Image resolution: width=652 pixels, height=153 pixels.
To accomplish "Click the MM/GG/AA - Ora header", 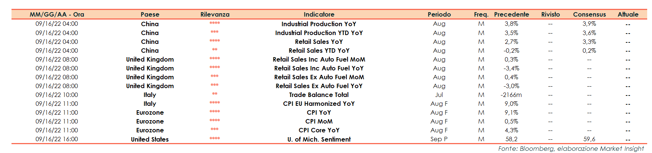I will coord(57,14).
